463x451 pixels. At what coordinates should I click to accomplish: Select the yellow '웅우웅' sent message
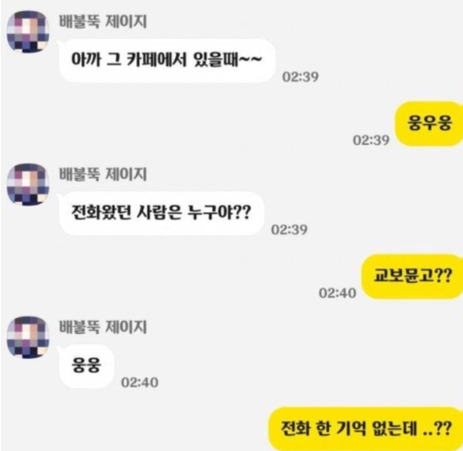pos(429,124)
